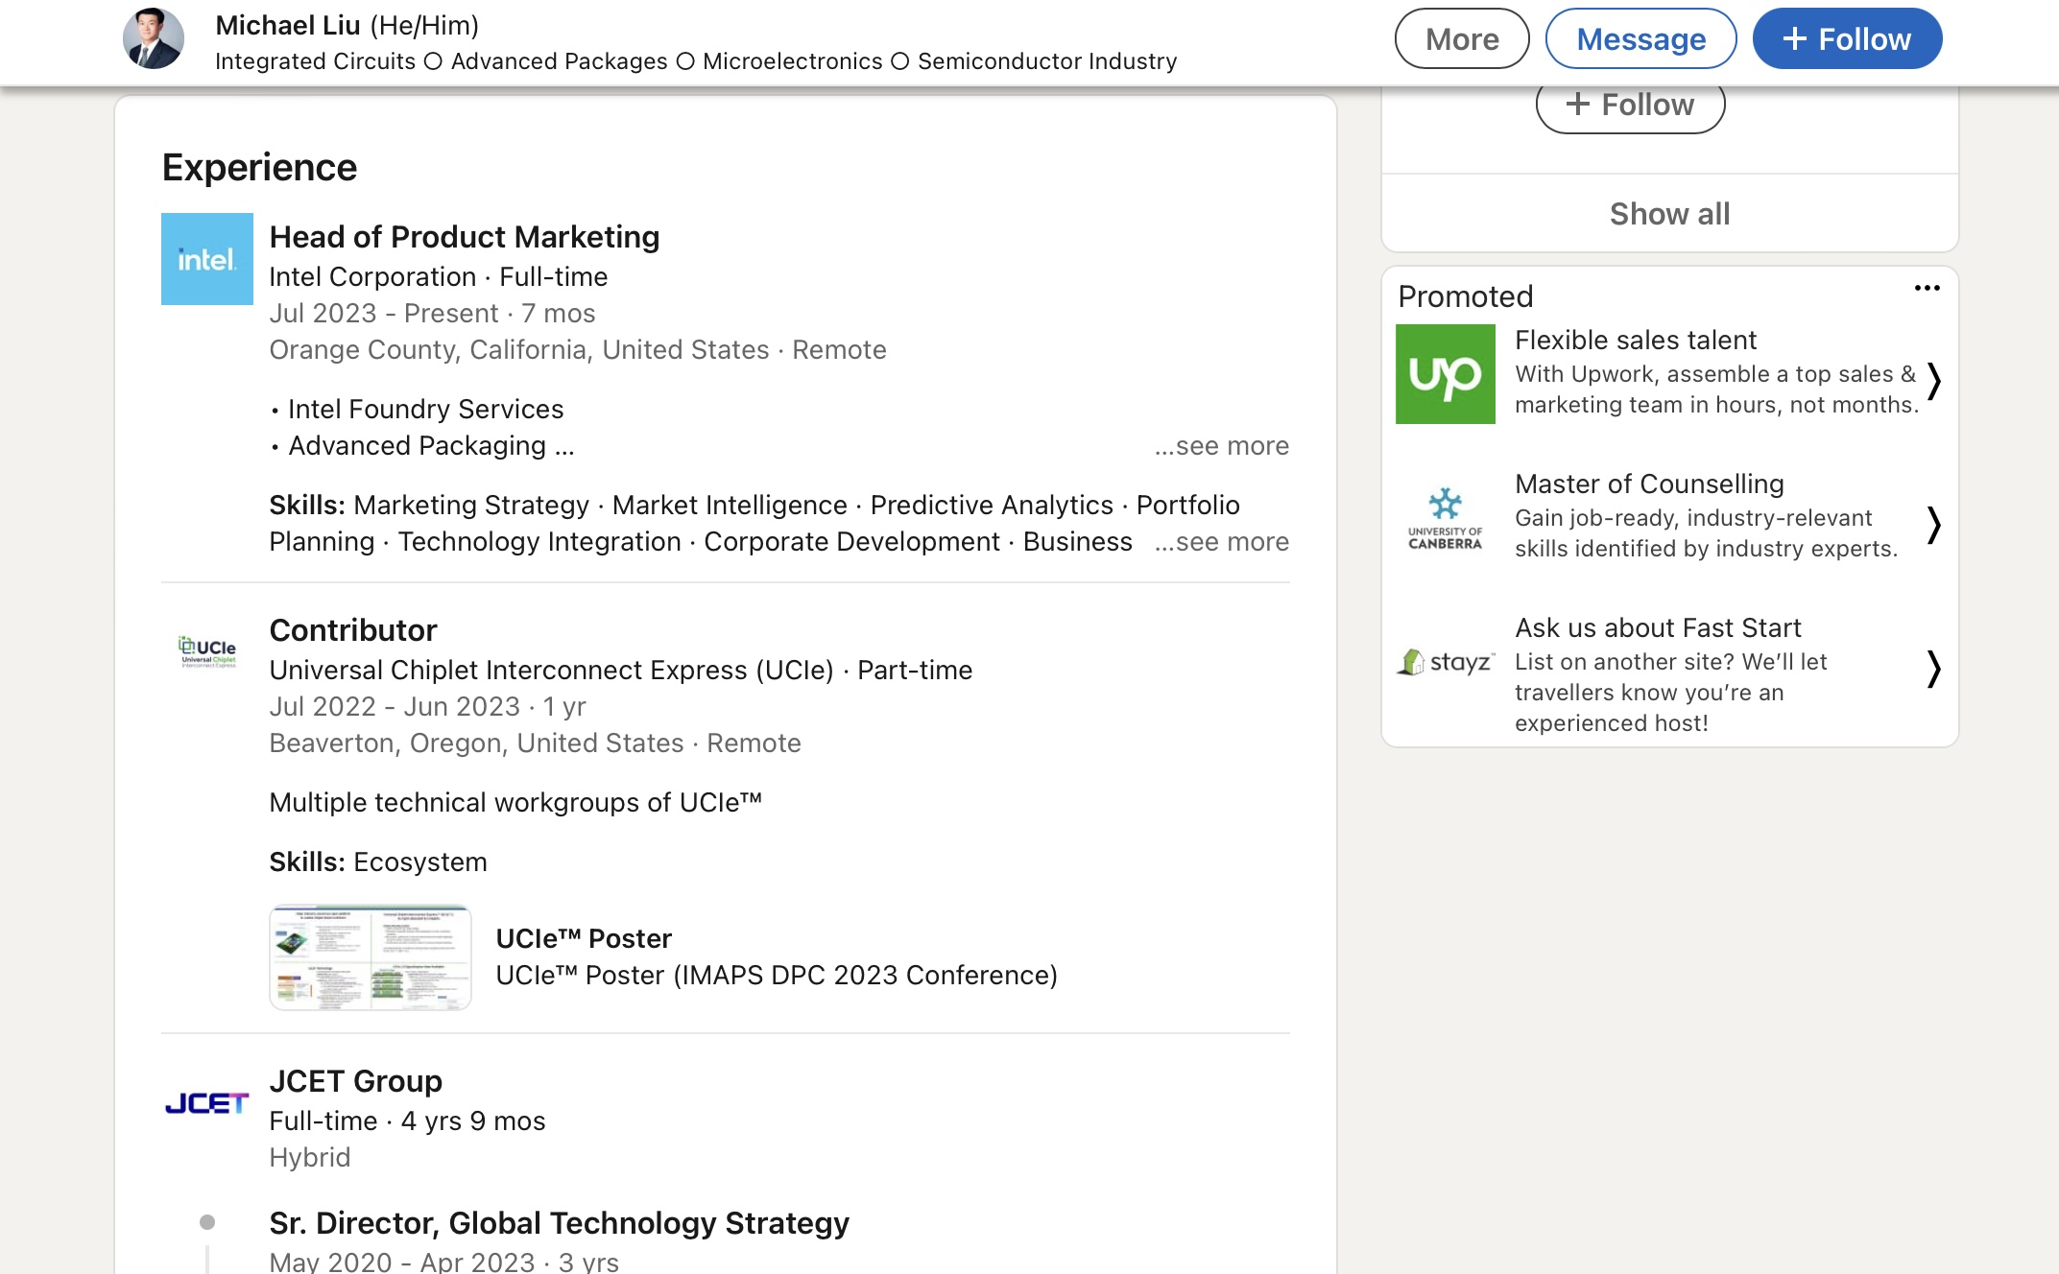Click the chevron on Flexible sales talent ad
The image size is (2059, 1274).
[1934, 381]
